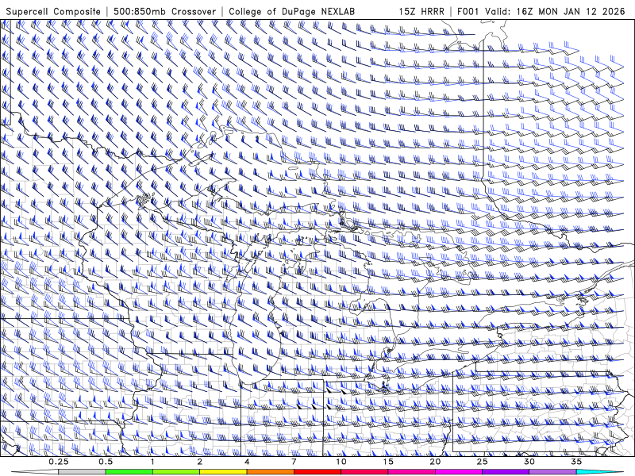
Task: Click the bright green color bar segment
Action: 129,472
